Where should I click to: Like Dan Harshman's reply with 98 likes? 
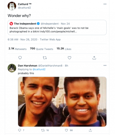(66, 130)
